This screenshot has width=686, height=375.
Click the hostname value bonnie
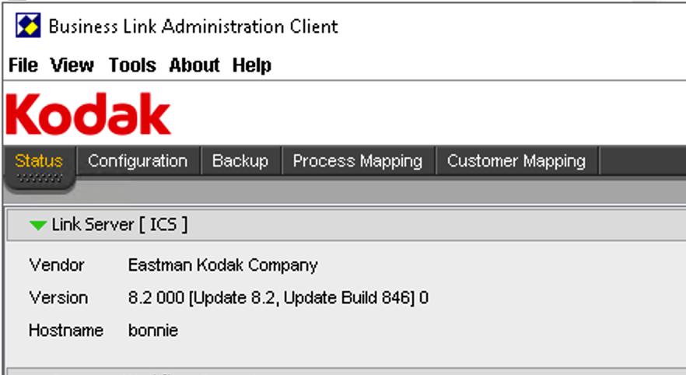tap(152, 330)
